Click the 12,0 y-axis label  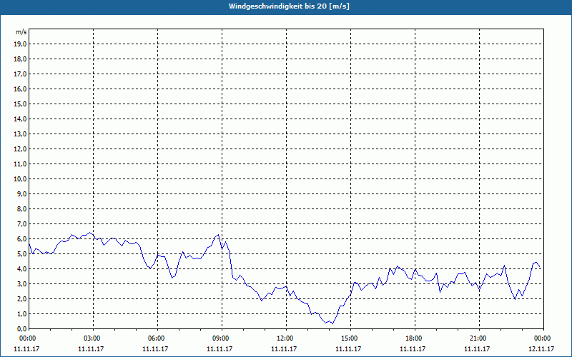coord(20,149)
